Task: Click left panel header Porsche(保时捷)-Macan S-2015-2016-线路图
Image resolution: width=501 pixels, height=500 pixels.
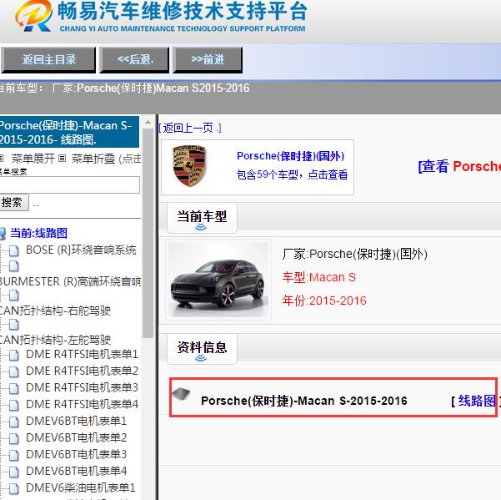Action: click(x=69, y=132)
